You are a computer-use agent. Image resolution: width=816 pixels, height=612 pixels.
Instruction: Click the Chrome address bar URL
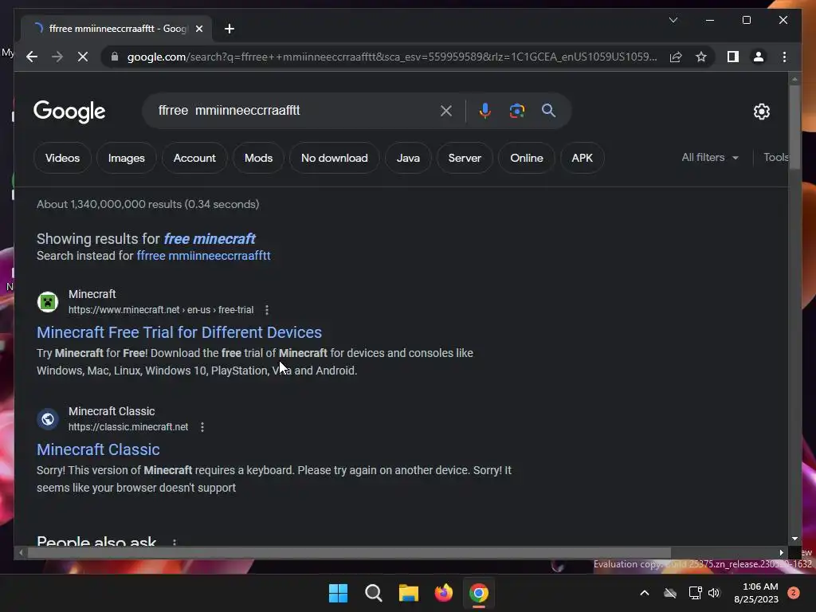coord(391,57)
